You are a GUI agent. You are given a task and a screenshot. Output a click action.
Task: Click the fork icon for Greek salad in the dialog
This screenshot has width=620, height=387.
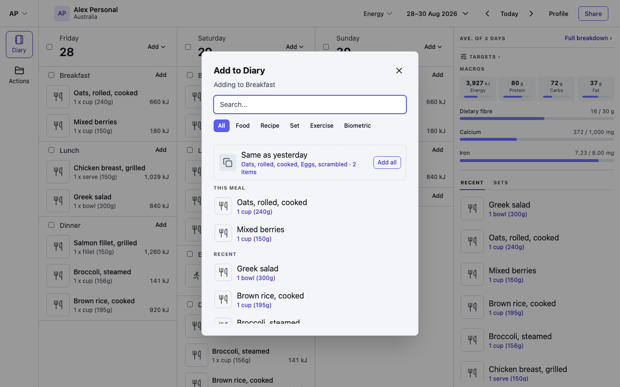point(223,272)
